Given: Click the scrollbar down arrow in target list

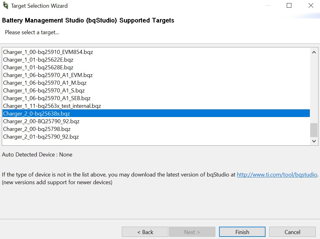Looking at the screenshot, I should [x=314, y=141].
